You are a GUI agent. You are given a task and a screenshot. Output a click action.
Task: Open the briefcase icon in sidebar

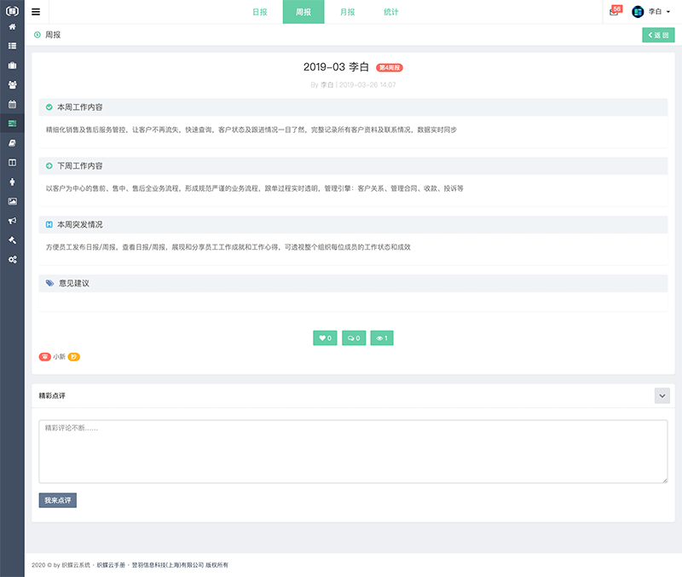point(12,65)
